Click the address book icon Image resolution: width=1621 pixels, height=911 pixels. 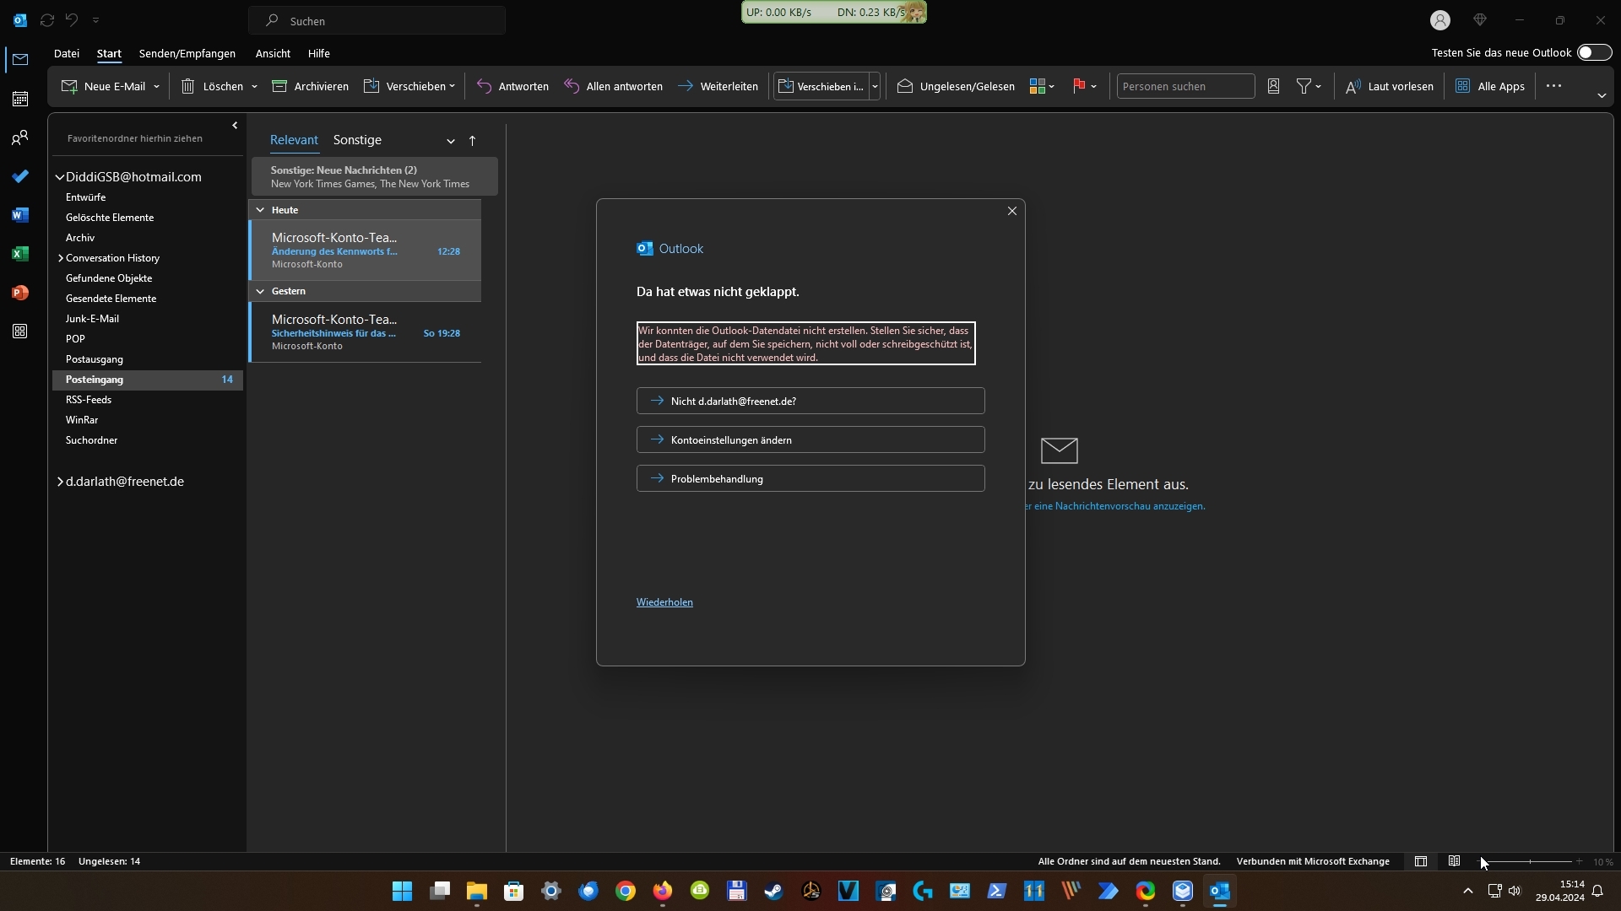[1273, 86]
